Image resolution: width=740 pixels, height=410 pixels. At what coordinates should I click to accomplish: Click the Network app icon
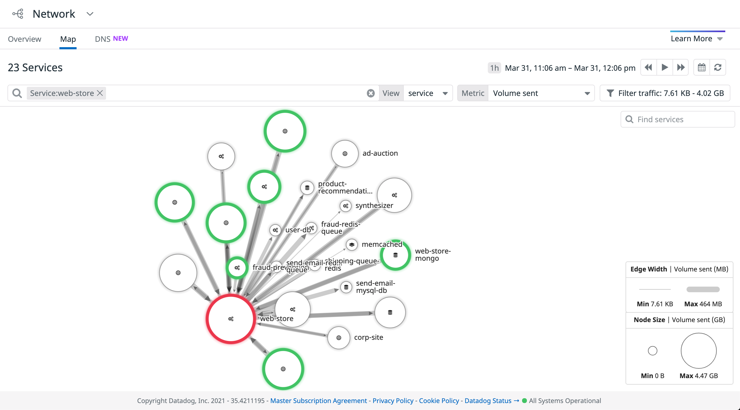tap(17, 13)
